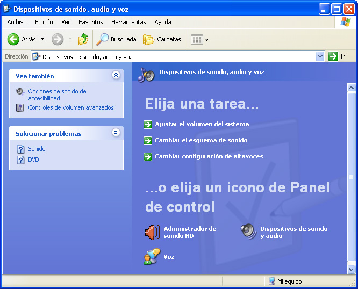
Task: Open Administrador de sonido HD link
Action: pos(190,233)
